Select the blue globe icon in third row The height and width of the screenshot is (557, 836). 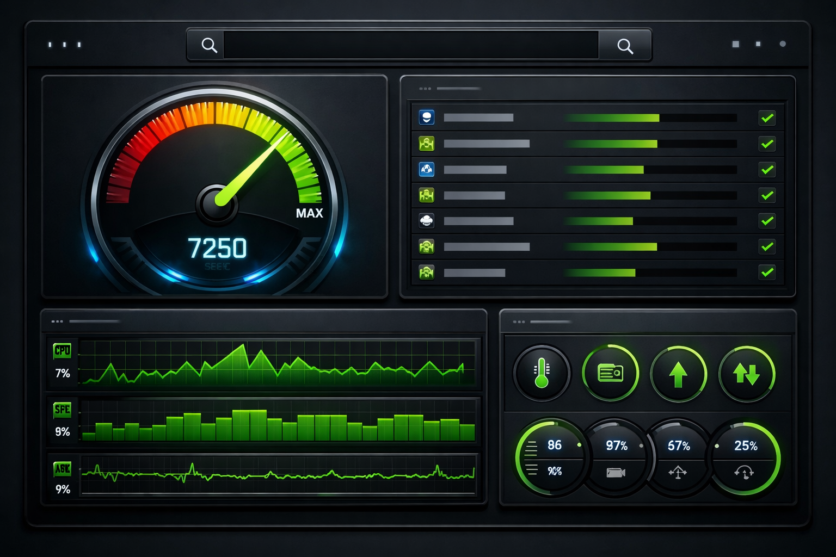click(x=427, y=169)
